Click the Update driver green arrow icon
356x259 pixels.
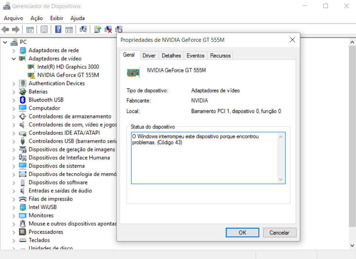[98, 29]
